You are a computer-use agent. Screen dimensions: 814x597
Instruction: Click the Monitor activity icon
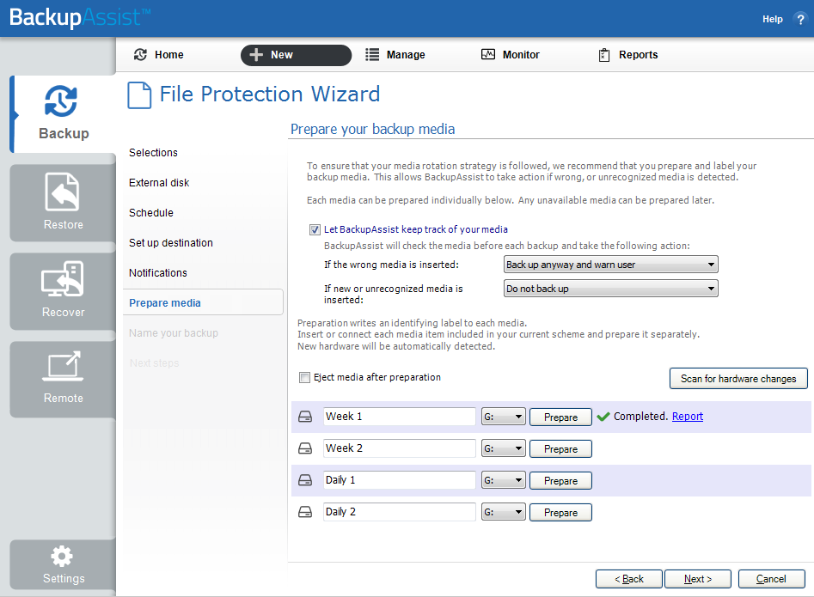point(488,54)
